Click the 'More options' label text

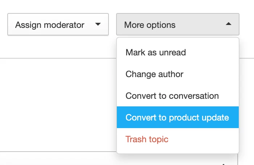click(149, 25)
